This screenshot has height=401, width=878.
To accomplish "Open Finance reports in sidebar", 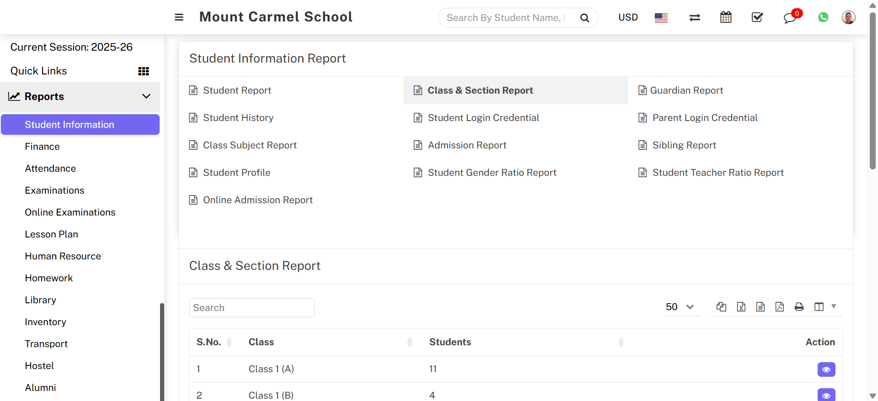I will 42,147.
